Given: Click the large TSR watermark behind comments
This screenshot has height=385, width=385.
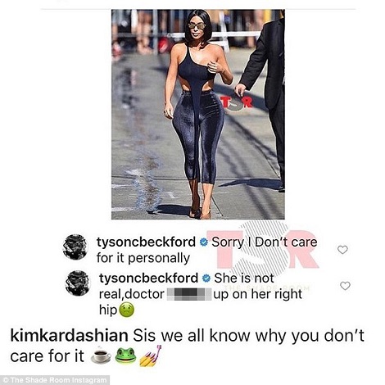Looking at the screenshot, I should (x=261, y=249).
